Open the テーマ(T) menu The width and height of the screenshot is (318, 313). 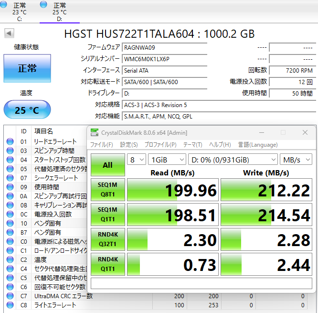pos(193,145)
